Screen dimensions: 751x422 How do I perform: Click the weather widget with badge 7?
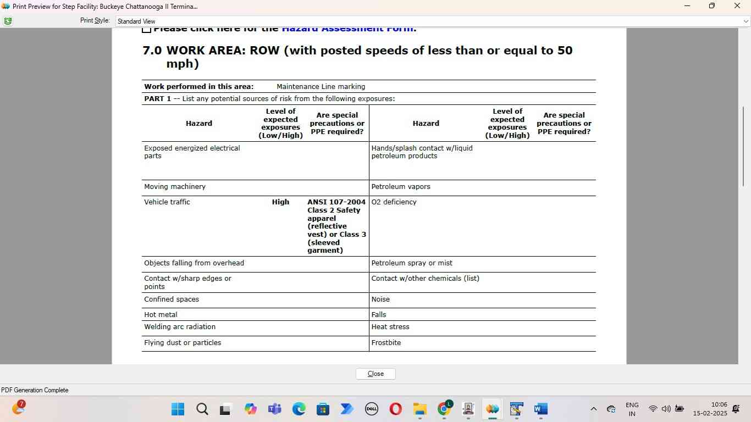(x=18, y=408)
